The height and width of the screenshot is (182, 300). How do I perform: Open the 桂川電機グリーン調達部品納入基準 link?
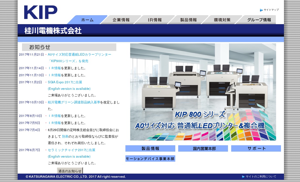(74, 102)
